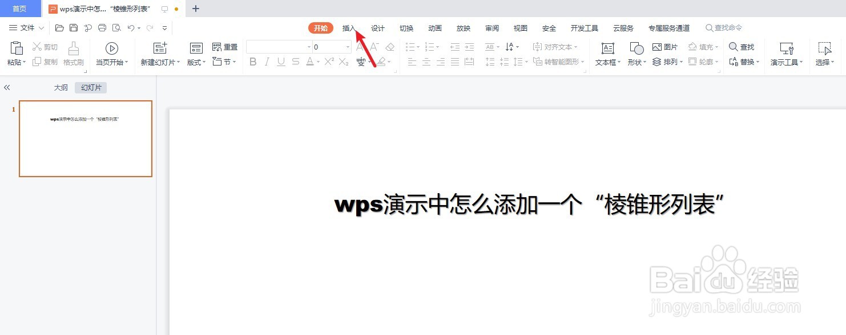
Task: Toggle justify text alignment
Action: tap(455, 62)
